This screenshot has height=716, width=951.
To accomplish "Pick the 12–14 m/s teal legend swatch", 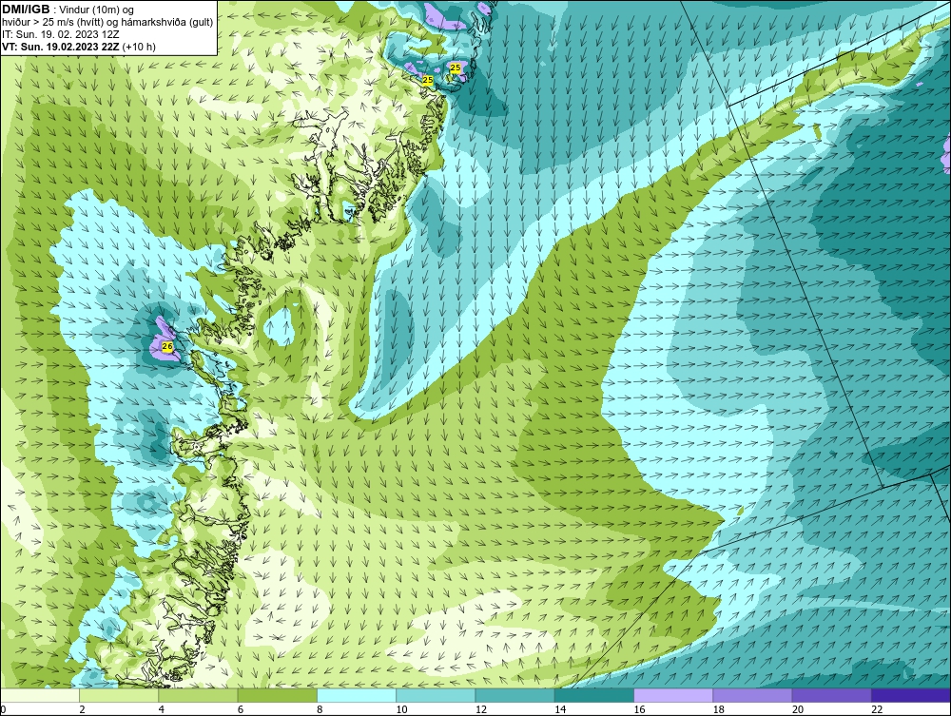I will [514, 695].
